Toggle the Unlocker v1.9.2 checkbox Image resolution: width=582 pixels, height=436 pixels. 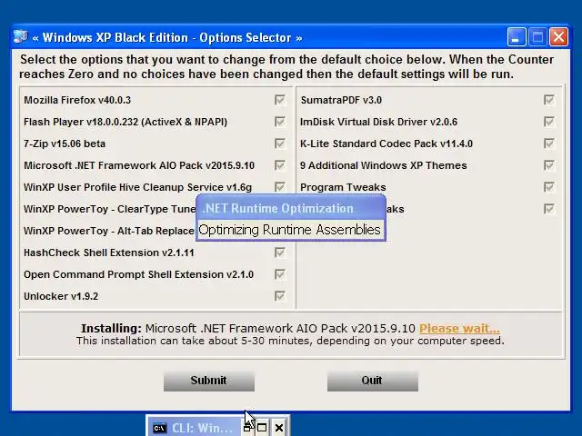click(280, 296)
